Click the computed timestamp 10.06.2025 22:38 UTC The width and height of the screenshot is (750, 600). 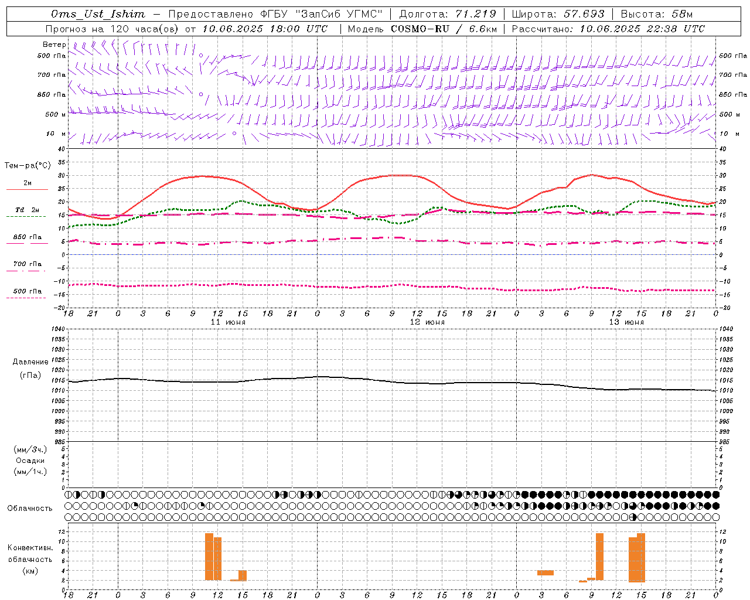pyautogui.click(x=642, y=29)
